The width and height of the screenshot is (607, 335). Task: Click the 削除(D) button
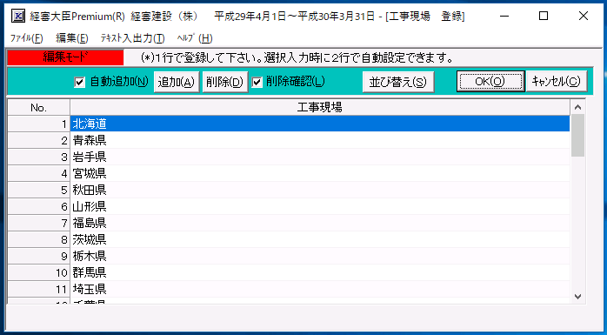point(225,82)
